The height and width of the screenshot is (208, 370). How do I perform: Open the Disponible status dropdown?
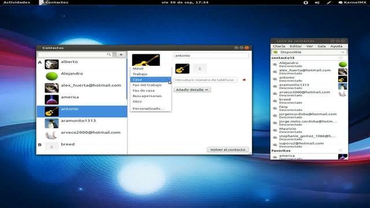309,52
